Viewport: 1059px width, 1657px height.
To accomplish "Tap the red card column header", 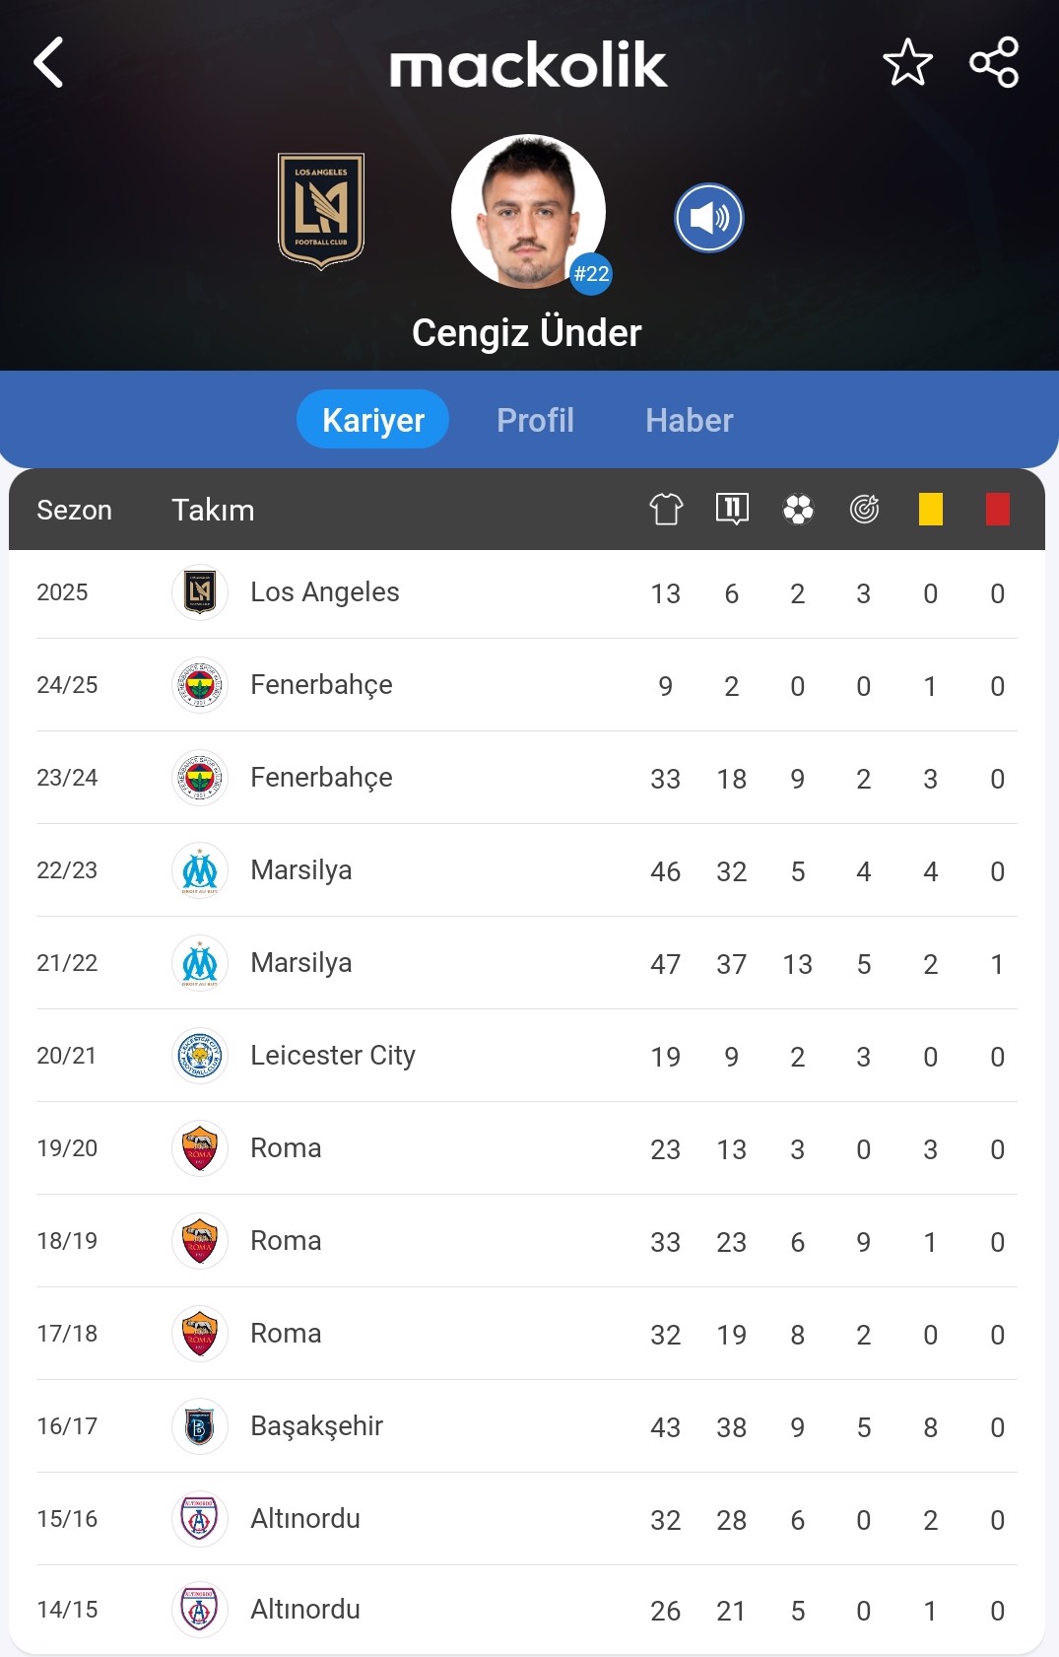I will [x=998, y=510].
